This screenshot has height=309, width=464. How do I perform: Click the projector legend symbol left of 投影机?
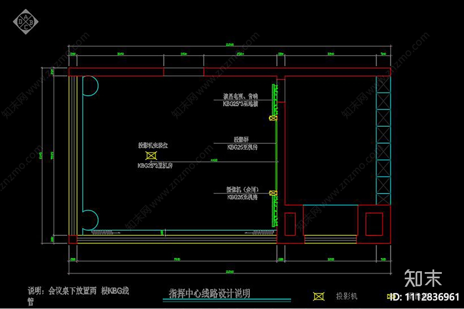(319, 296)
